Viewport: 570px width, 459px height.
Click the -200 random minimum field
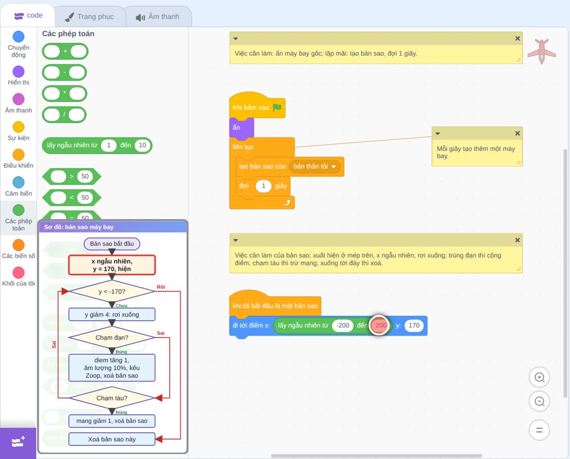(x=343, y=325)
